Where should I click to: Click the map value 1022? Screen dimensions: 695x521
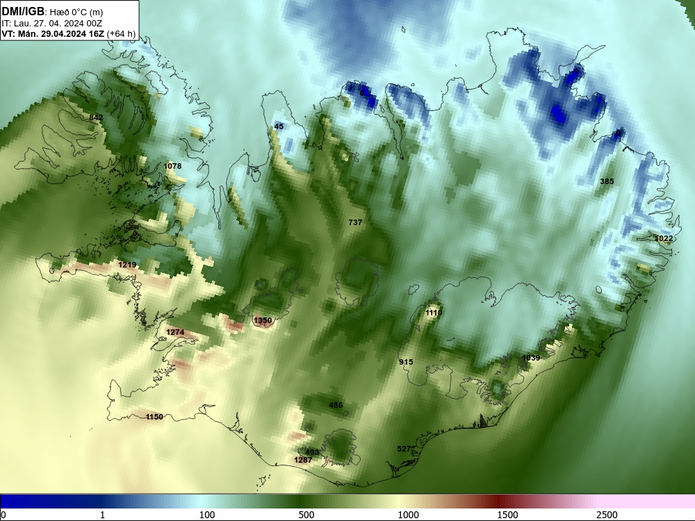click(x=664, y=238)
